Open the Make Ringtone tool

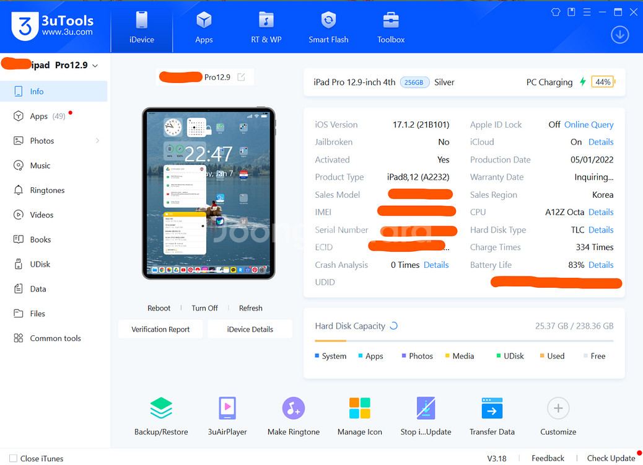[294, 408]
